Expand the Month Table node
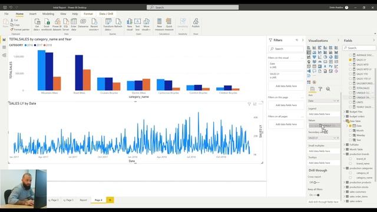 [x=344, y=149]
